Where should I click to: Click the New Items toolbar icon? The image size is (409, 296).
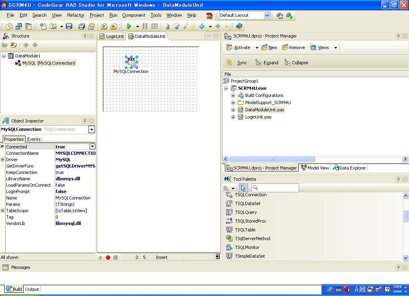43,26
